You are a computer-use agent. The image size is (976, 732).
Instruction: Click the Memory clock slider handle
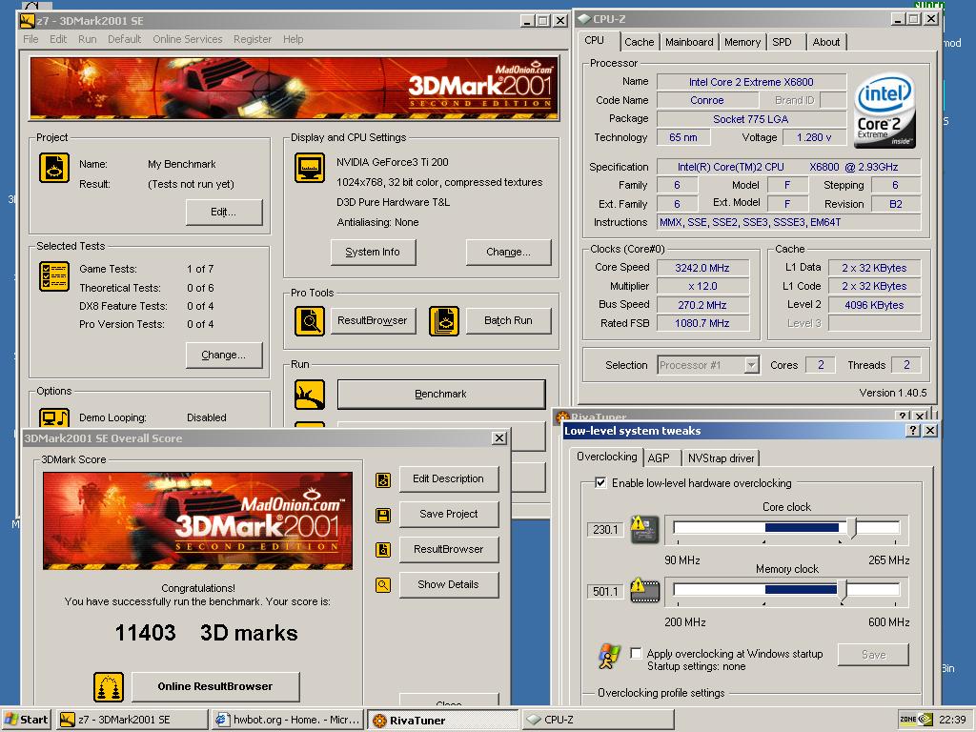pos(843,590)
